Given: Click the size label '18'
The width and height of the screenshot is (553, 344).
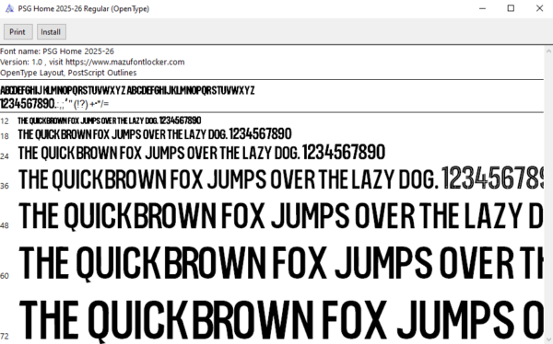Looking at the screenshot, I should (x=5, y=136).
